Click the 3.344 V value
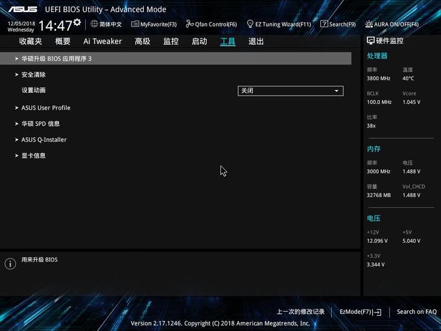441x331 pixels. click(376, 265)
